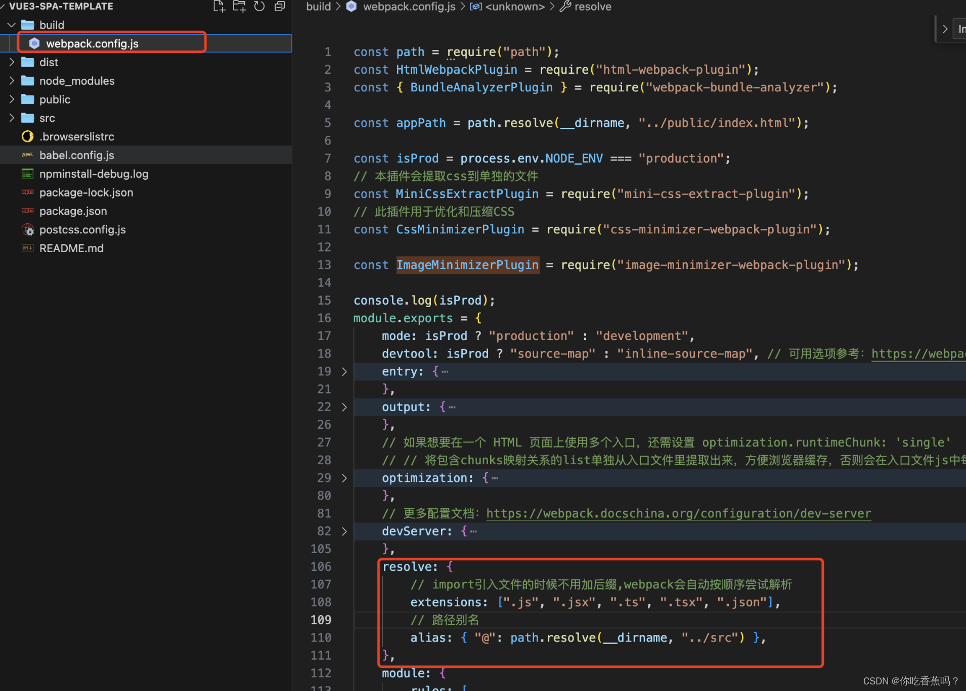
Task: Click the src folder icon
Action: (28, 118)
